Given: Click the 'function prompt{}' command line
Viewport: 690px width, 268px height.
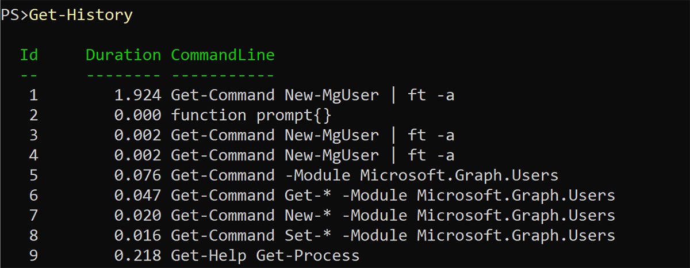Looking at the screenshot, I should pyautogui.click(x=251, y=115).
